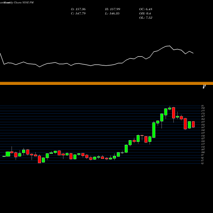Image resolution: width=213 pixels, height=213 pixels.
Task: Click the rightmost red candlestick
Action: [193, 124]
